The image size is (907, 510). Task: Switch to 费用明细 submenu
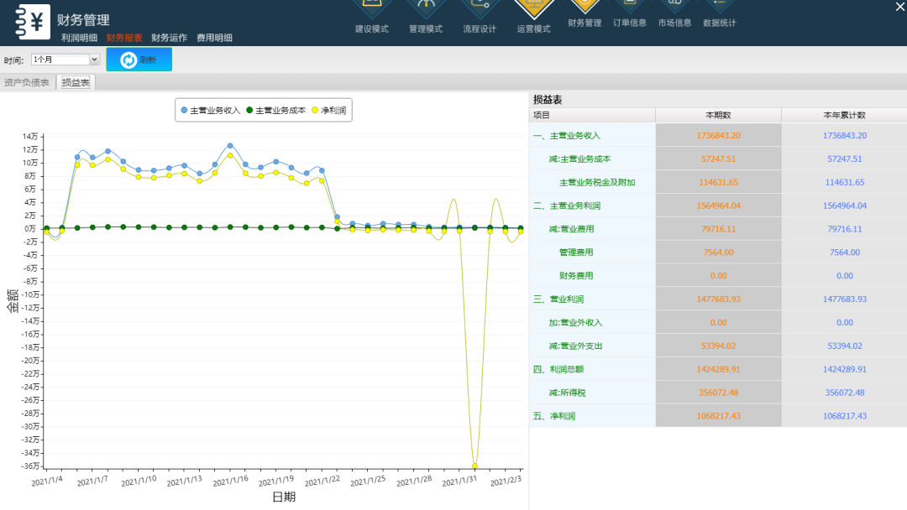point(215,38)
